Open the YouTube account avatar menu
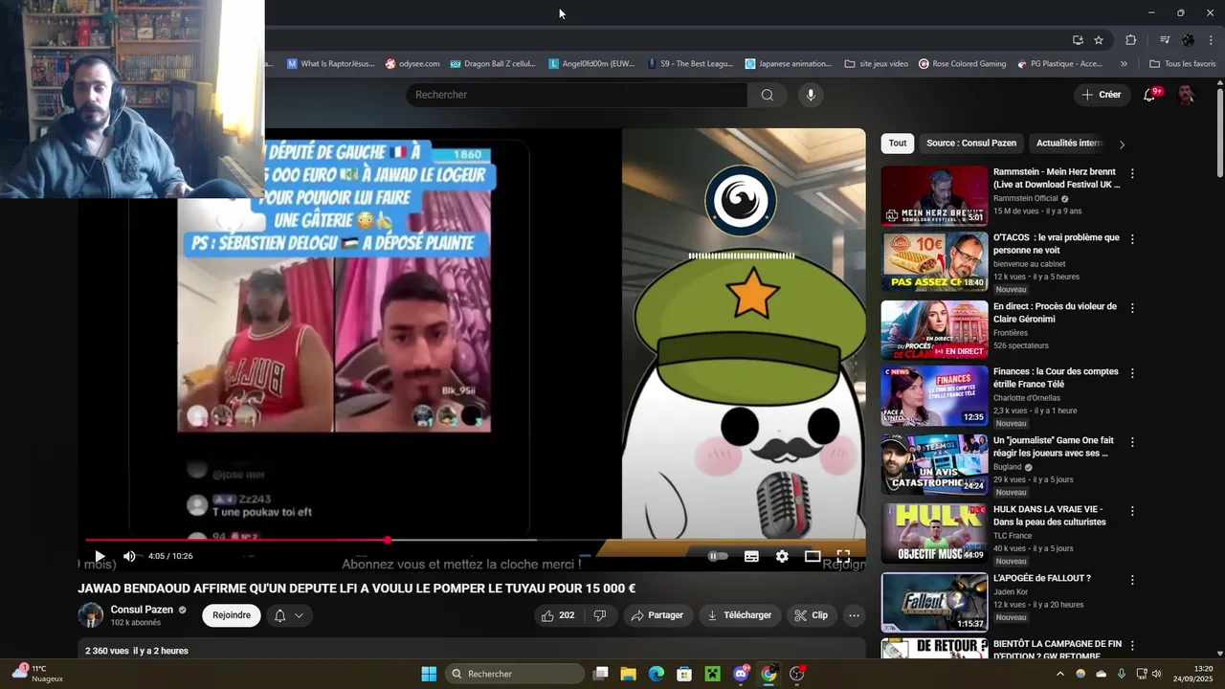The image size is (1225, 689). point(1186,95)
